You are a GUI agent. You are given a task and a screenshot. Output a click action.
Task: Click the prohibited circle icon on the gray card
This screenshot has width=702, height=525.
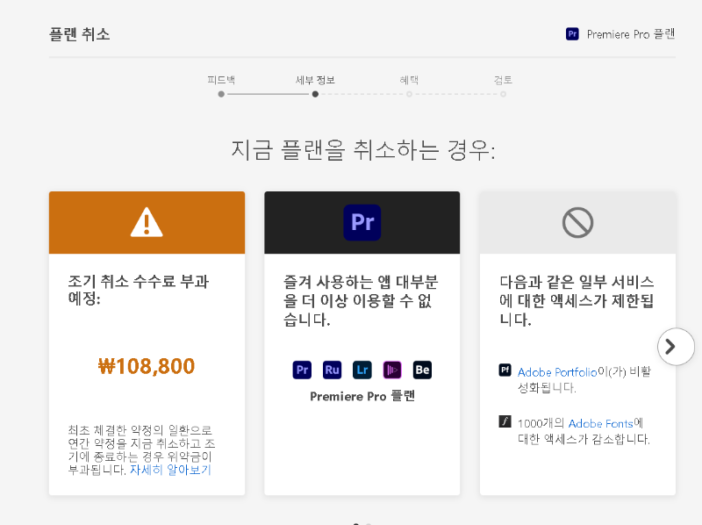pos(577,223)
